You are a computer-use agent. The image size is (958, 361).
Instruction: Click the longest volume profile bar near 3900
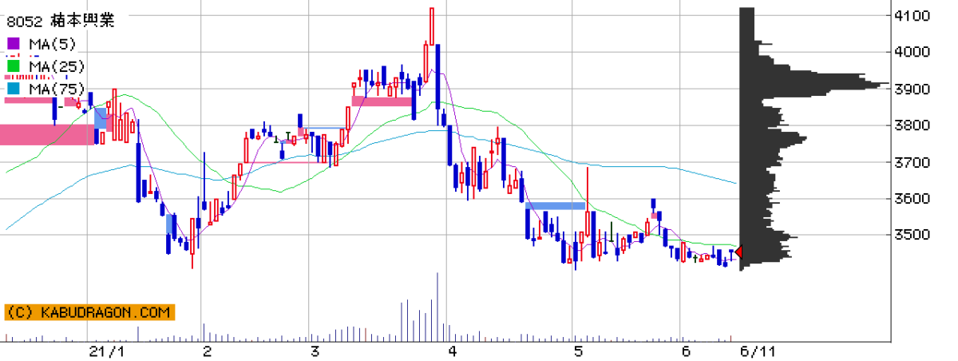[x=814, y=83]
